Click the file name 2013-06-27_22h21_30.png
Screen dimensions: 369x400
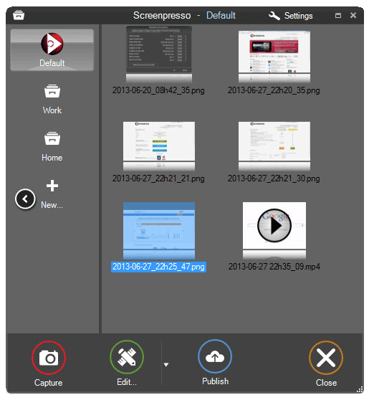[274, 178]
